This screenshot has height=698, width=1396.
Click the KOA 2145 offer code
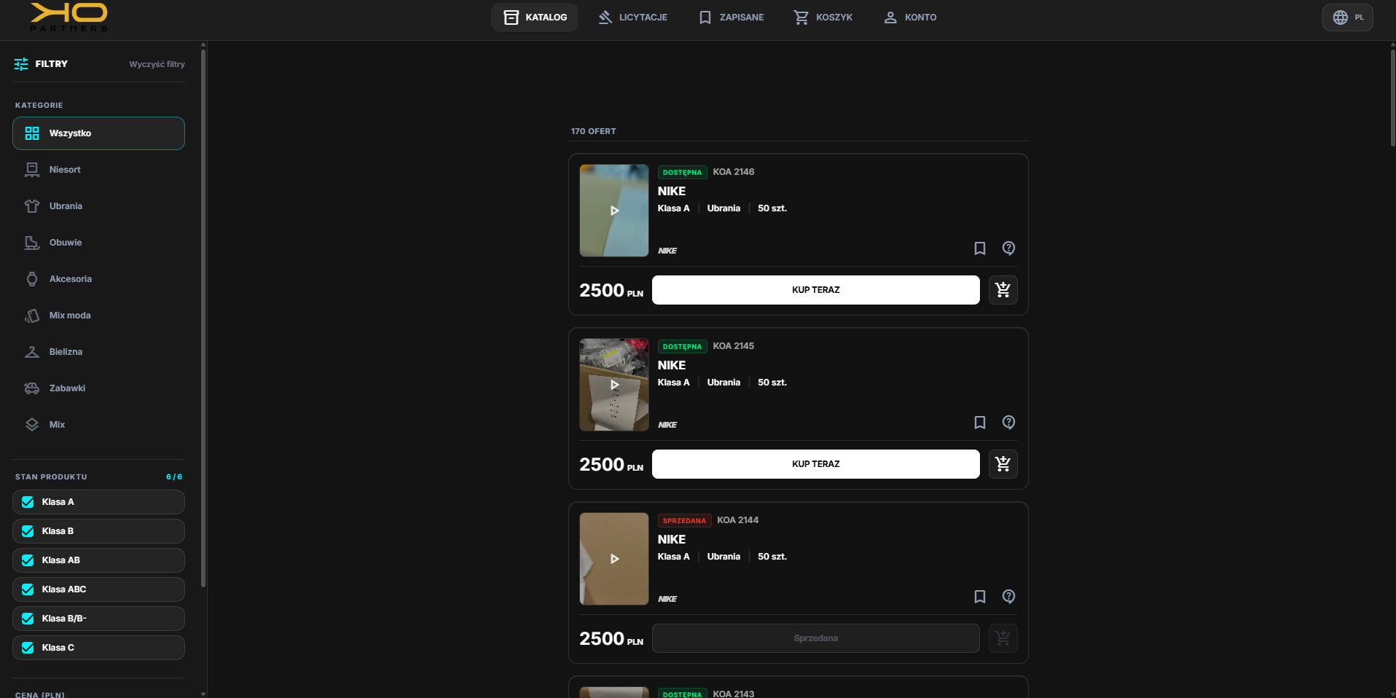click(733, 346)
